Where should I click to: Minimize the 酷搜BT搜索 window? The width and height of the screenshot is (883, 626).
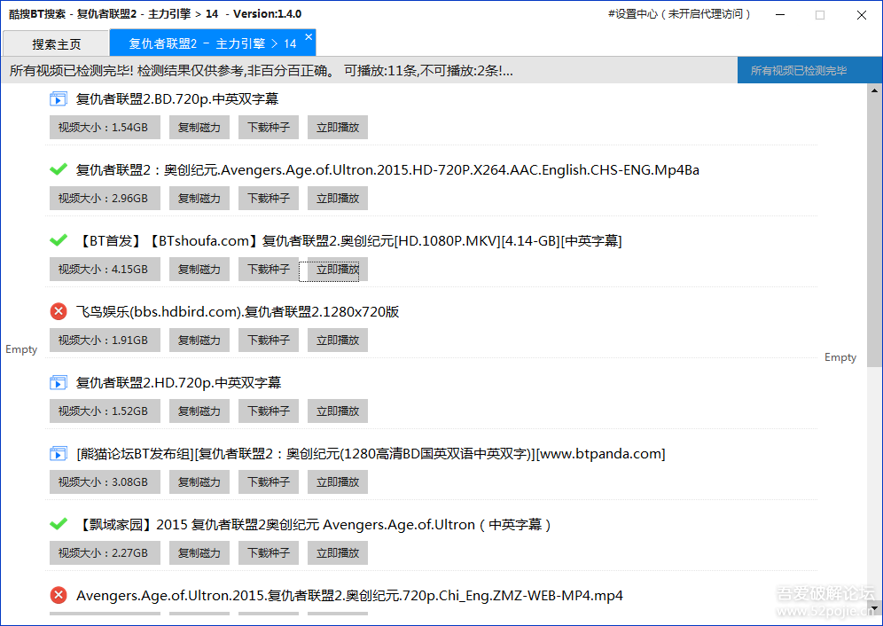(x=780, y=15)
